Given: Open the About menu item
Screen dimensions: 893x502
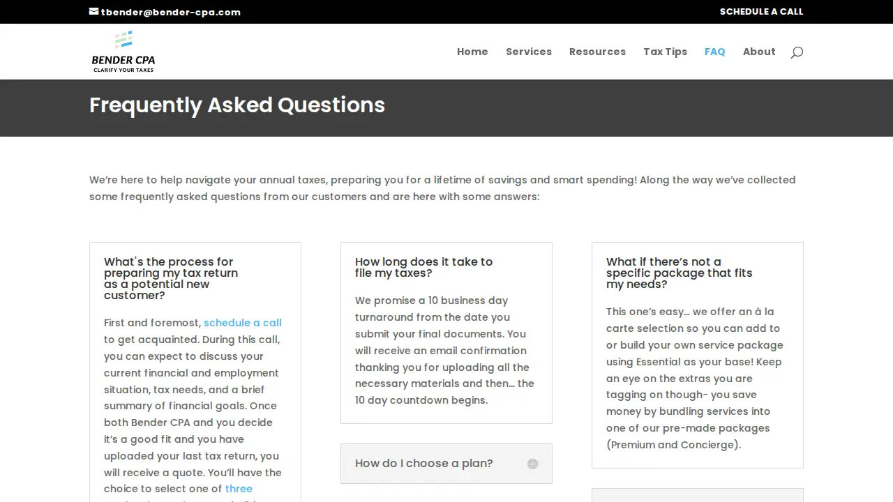Looking at the screenshot, I should click(759, 52).
